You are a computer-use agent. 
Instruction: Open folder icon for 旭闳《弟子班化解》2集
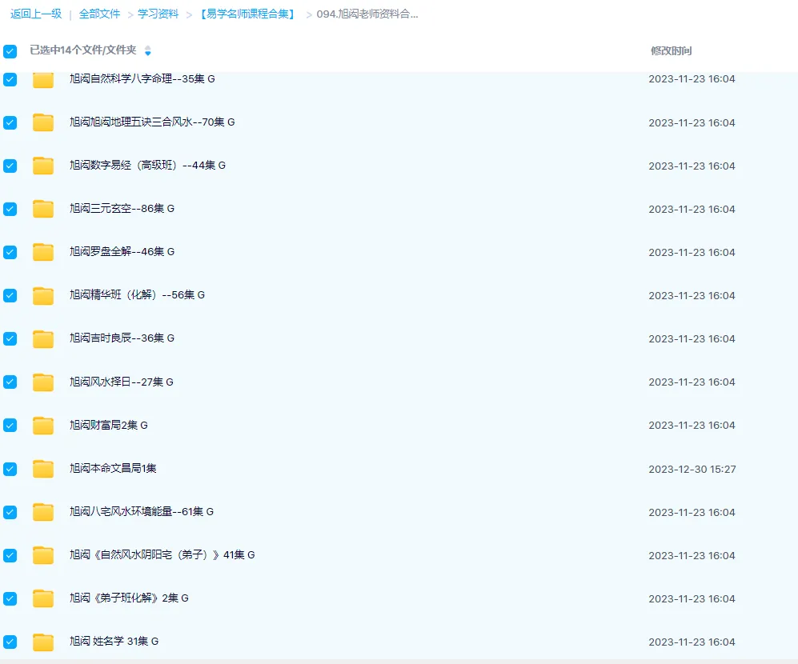(43, 598)
